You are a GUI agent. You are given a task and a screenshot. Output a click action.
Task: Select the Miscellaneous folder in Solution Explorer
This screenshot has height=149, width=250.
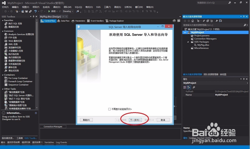point(201,48)
